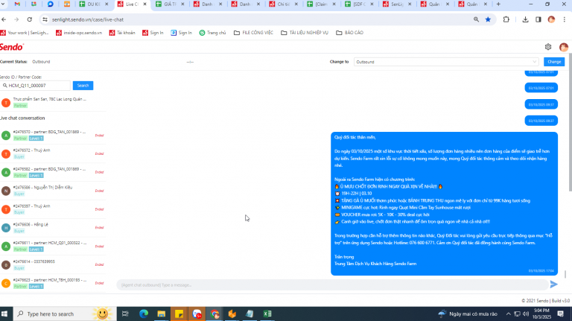This screenshot has height=321, width=572.
Task: Open Chrome downloads
Action: [x=525, y=19]
